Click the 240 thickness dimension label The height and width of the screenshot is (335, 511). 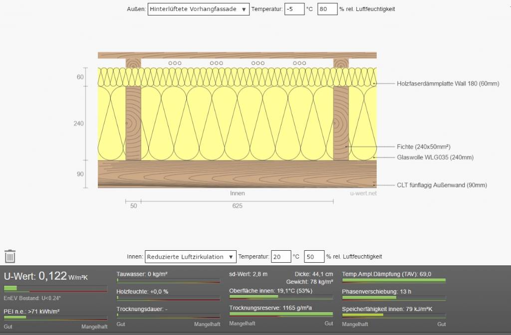(x=79, y=124)
